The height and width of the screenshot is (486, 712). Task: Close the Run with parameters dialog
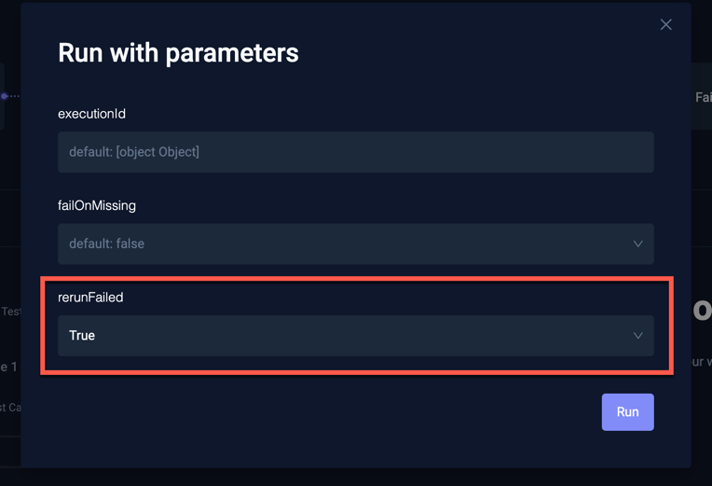pos(665,24)
